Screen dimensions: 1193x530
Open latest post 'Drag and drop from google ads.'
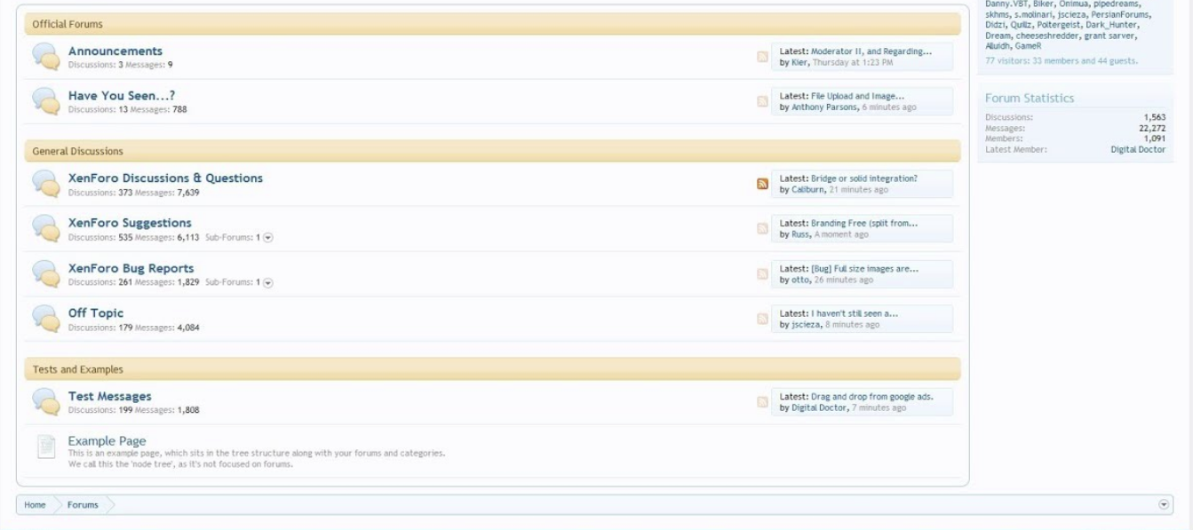click(872, 396)
